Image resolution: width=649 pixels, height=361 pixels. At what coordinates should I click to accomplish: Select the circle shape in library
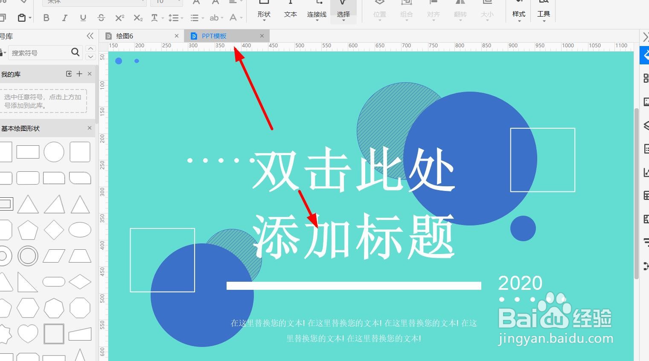tap(54, 152)
